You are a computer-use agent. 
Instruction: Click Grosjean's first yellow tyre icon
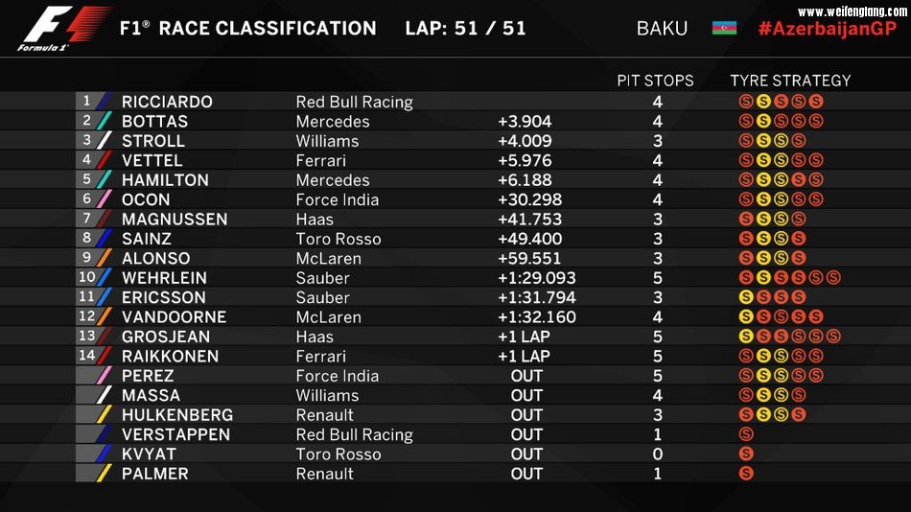click(x=746, y=337)
